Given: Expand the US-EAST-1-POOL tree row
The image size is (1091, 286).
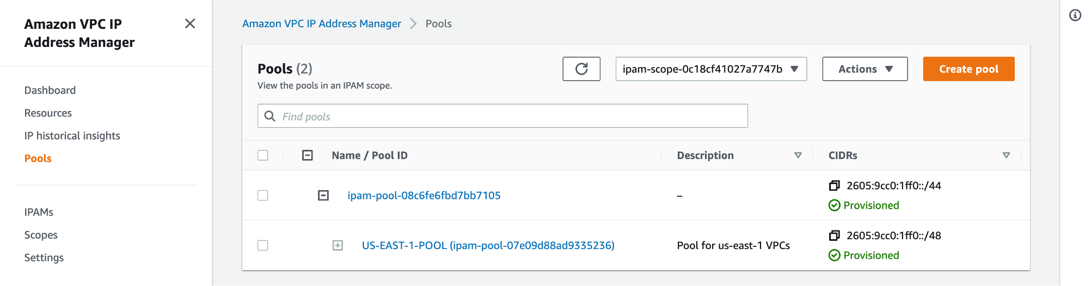Looking at the screenshot, I should click(338, 246).
